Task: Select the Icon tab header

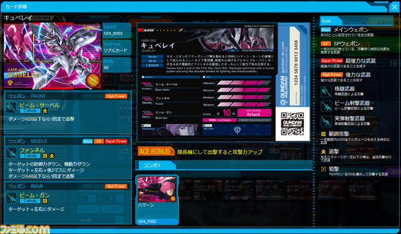Action: 330,21
